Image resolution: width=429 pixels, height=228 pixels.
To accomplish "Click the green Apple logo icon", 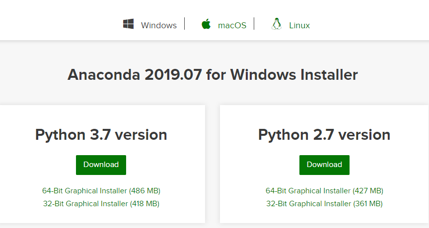I will [206, 24].
